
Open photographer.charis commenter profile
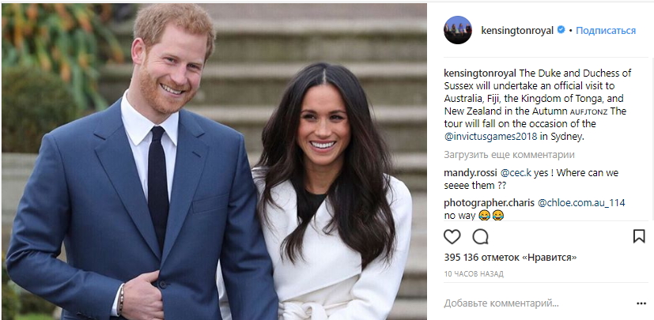point(490,203)
